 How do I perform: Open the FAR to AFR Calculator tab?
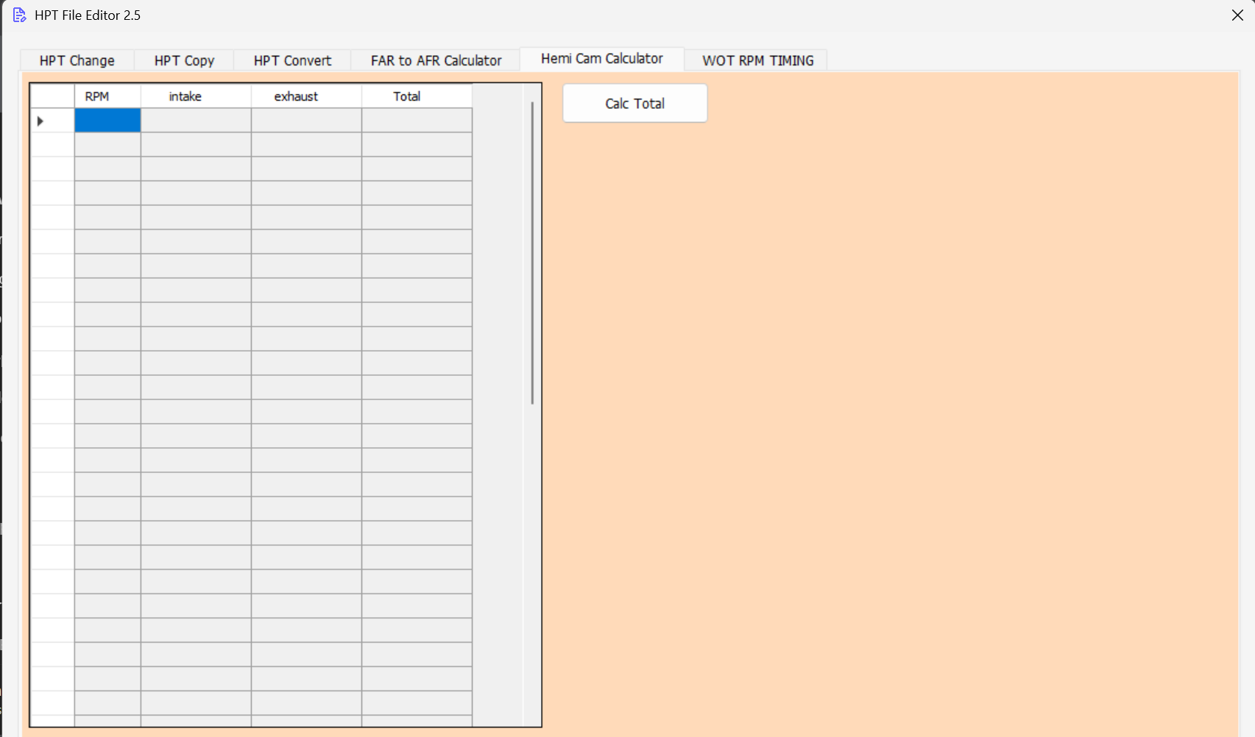(435, 60)
